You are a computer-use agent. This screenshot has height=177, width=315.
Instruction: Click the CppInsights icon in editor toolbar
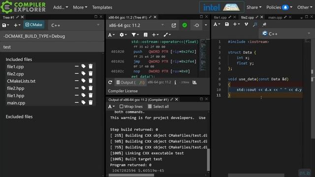tap(255, 24)
